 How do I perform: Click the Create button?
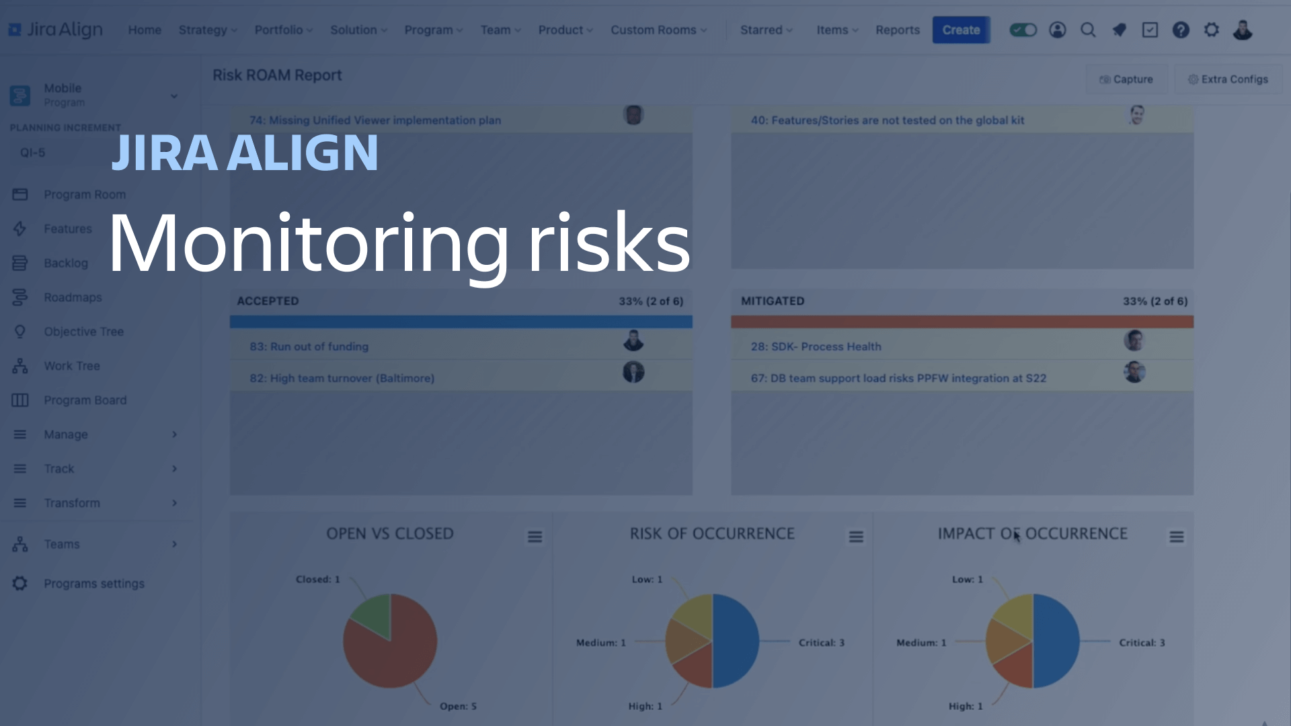960,30
